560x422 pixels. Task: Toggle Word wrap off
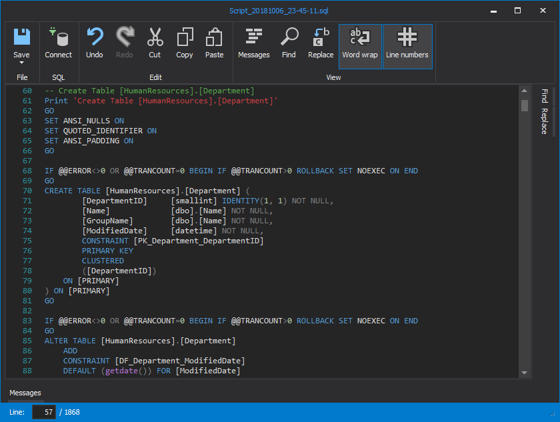[360, 45]
